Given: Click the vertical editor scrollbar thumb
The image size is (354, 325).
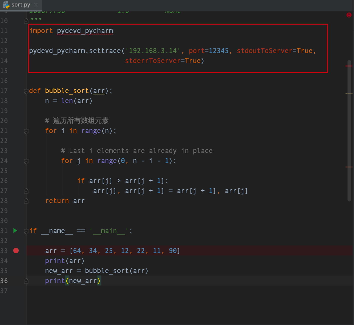Looking at the screenshot, I should [349, 130].
